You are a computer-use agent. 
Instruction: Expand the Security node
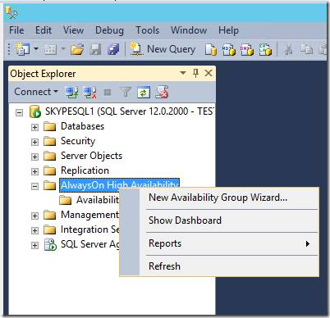(34, 142)
